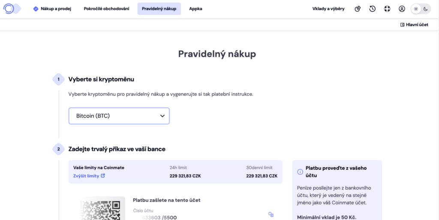439x220 pixels.
Task: Click the step 2 number badge
Action: click(58, 149)
